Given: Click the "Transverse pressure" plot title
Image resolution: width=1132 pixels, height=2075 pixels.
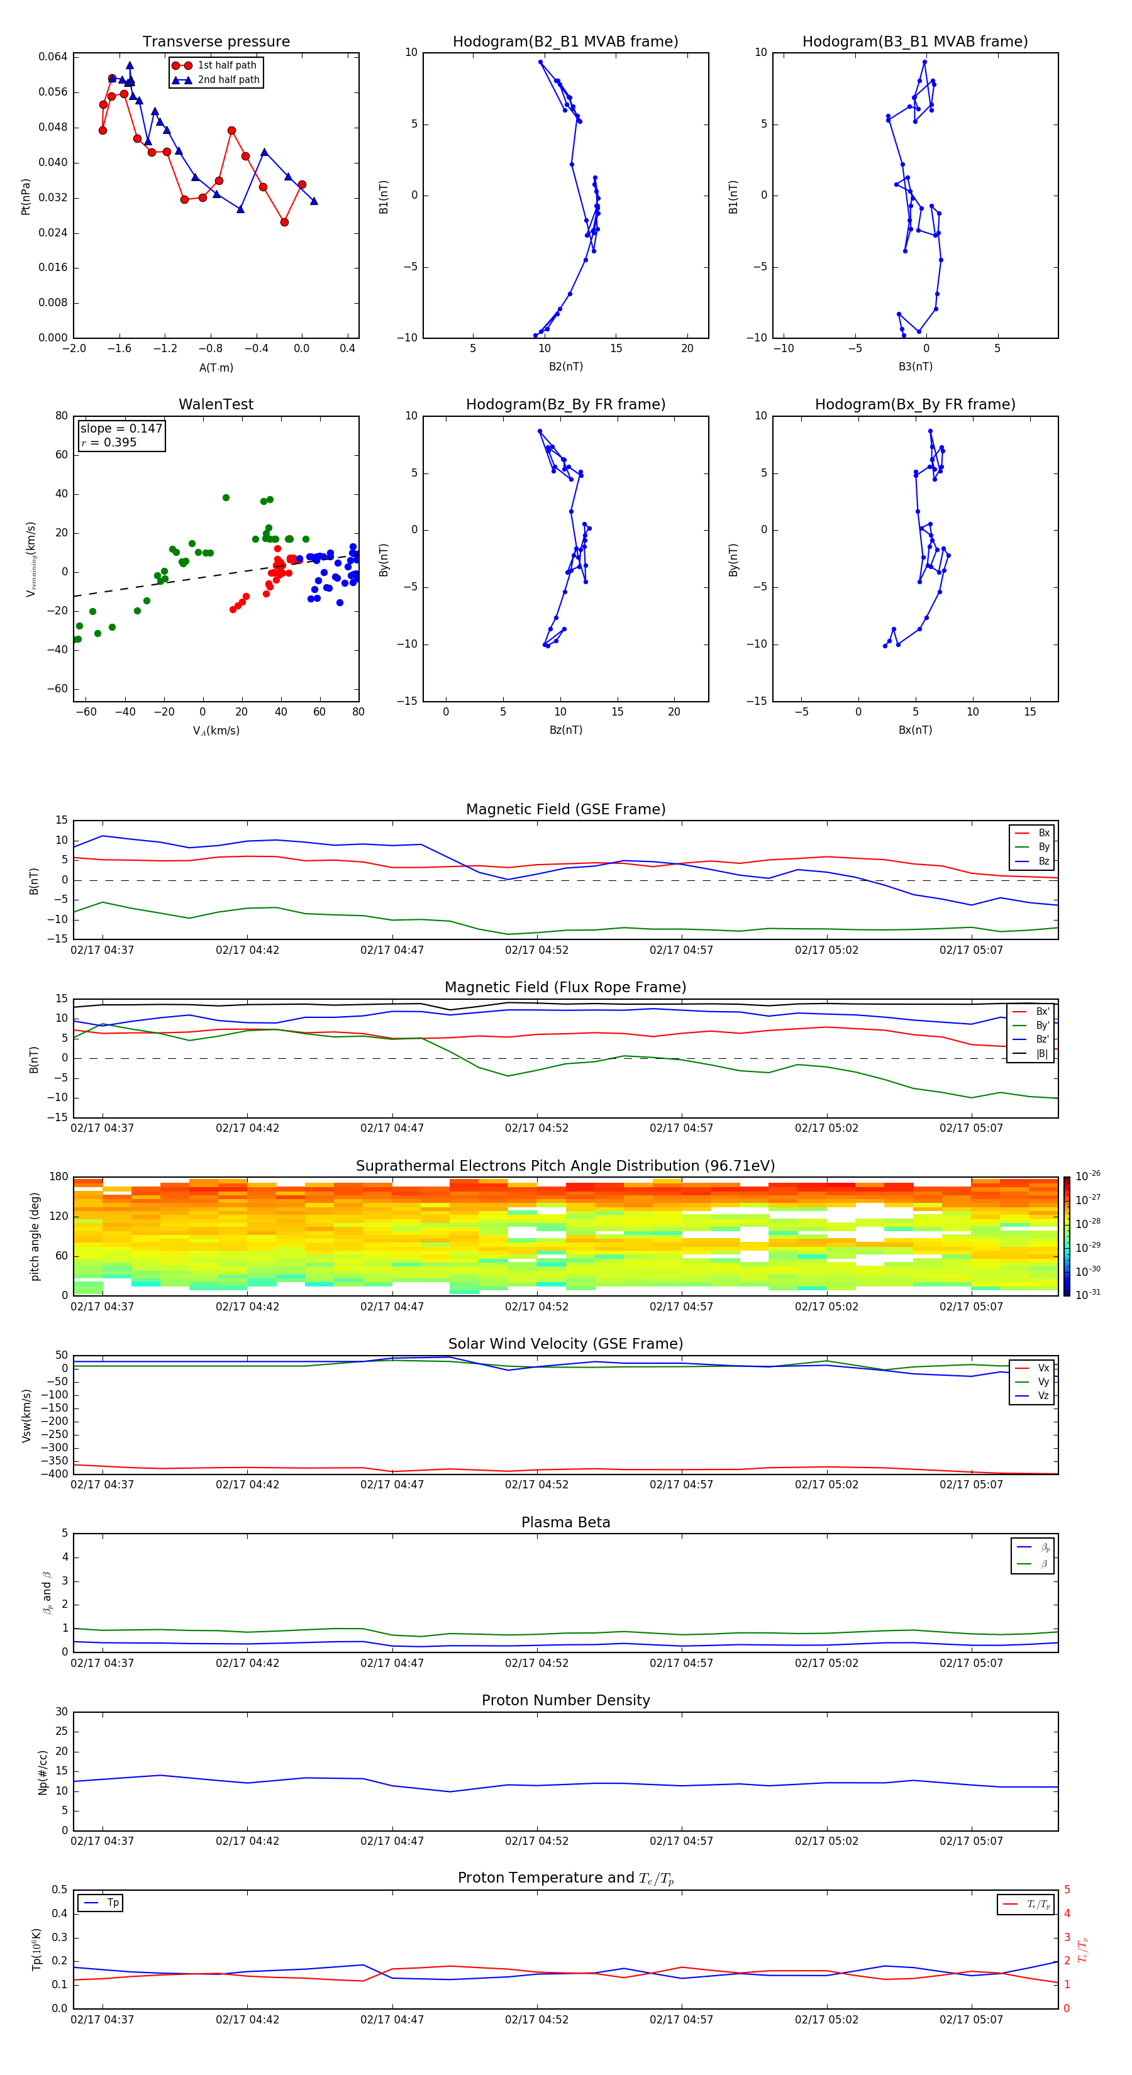Looking at the screenshot, I should click(216, 42).
